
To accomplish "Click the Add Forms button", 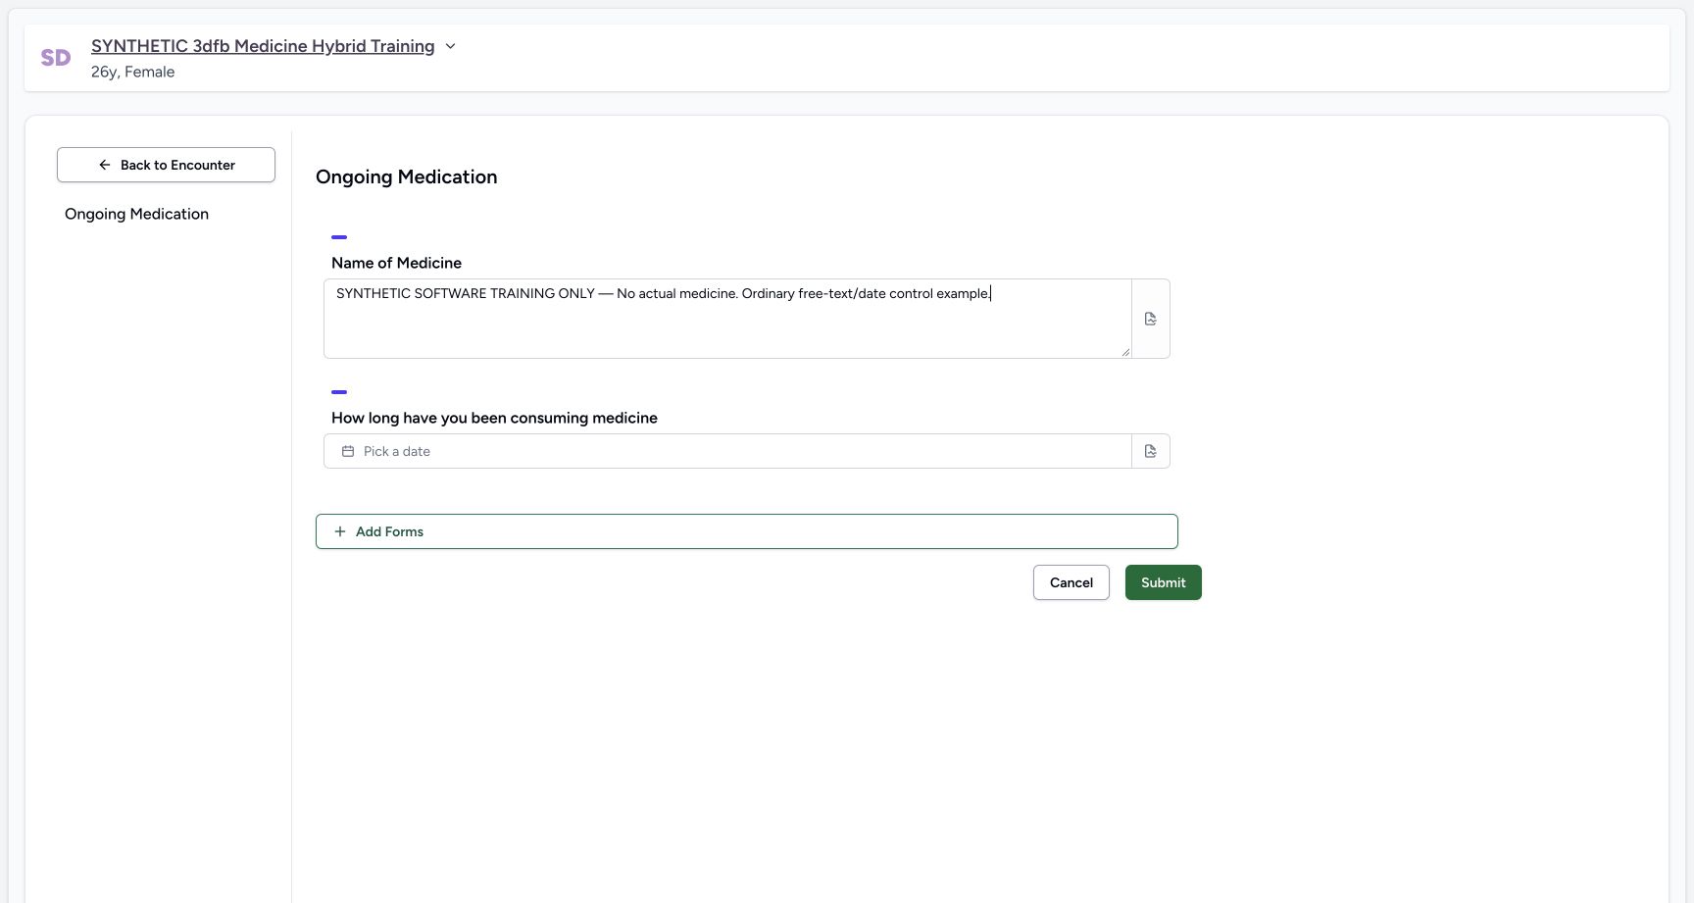I will coord(746,531).
